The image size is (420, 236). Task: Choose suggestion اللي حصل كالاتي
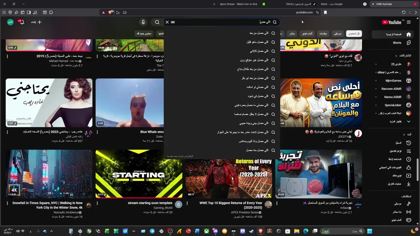point(222,51)
